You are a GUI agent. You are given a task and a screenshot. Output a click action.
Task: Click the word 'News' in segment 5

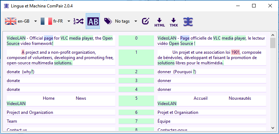81,98
